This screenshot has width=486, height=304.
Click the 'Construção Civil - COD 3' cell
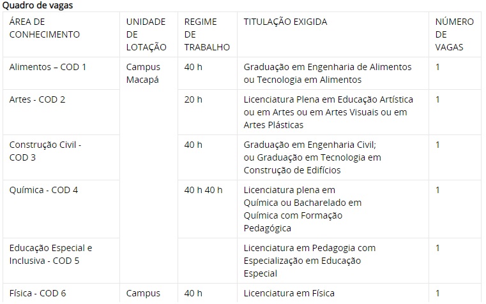[x=61, y=157]
